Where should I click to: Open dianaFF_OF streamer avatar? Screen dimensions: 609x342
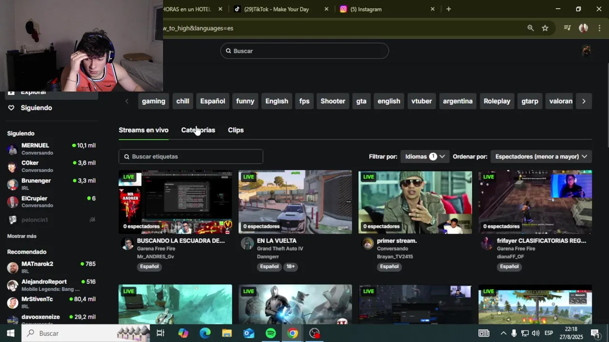pyautogui.click(x=487, y=244)
